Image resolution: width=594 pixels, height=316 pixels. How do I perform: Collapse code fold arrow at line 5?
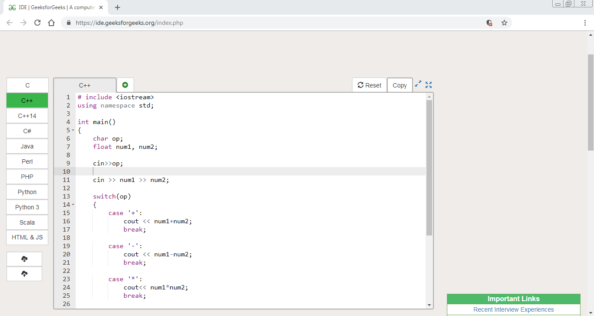tap(73, 130)
